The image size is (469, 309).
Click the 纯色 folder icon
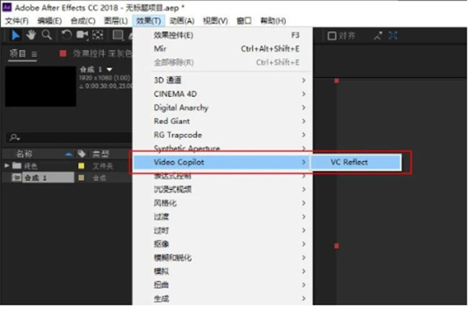(16, 165)
